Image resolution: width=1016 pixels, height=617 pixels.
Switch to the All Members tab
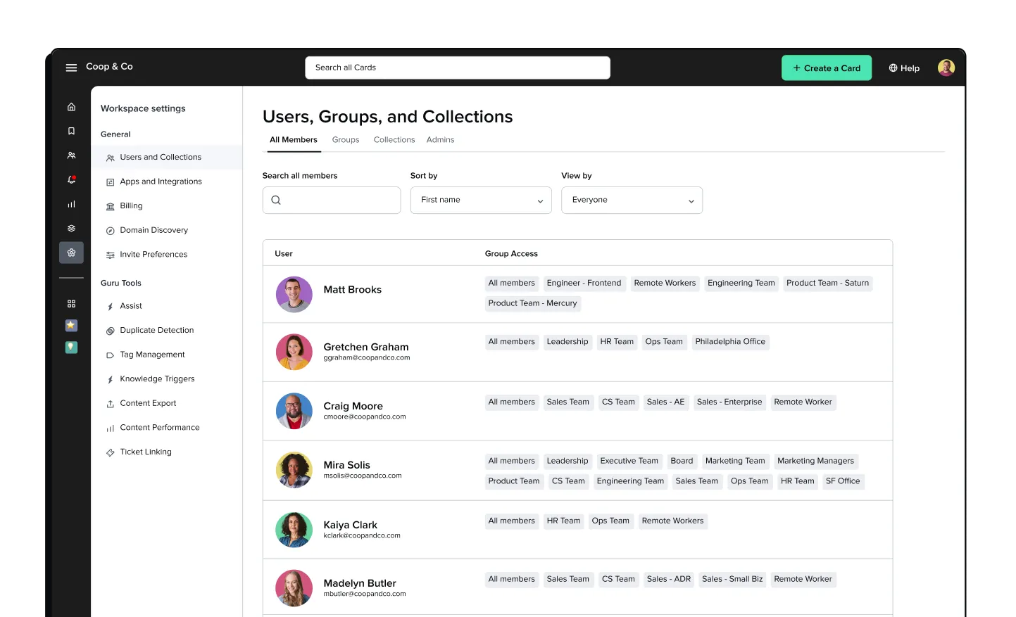click(x=293, y=140)
